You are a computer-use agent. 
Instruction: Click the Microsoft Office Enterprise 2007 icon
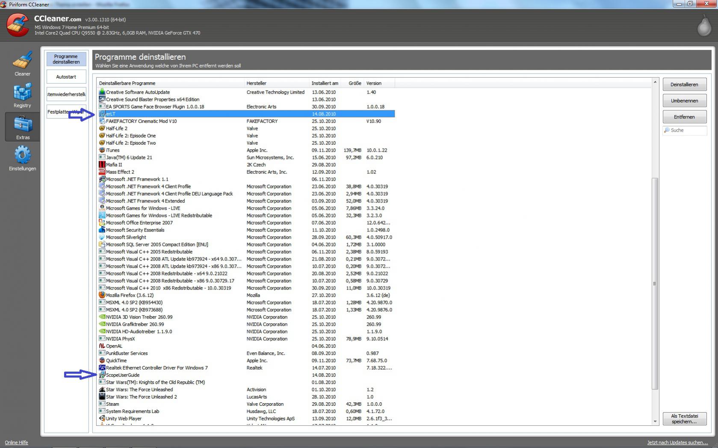[102, 223]
